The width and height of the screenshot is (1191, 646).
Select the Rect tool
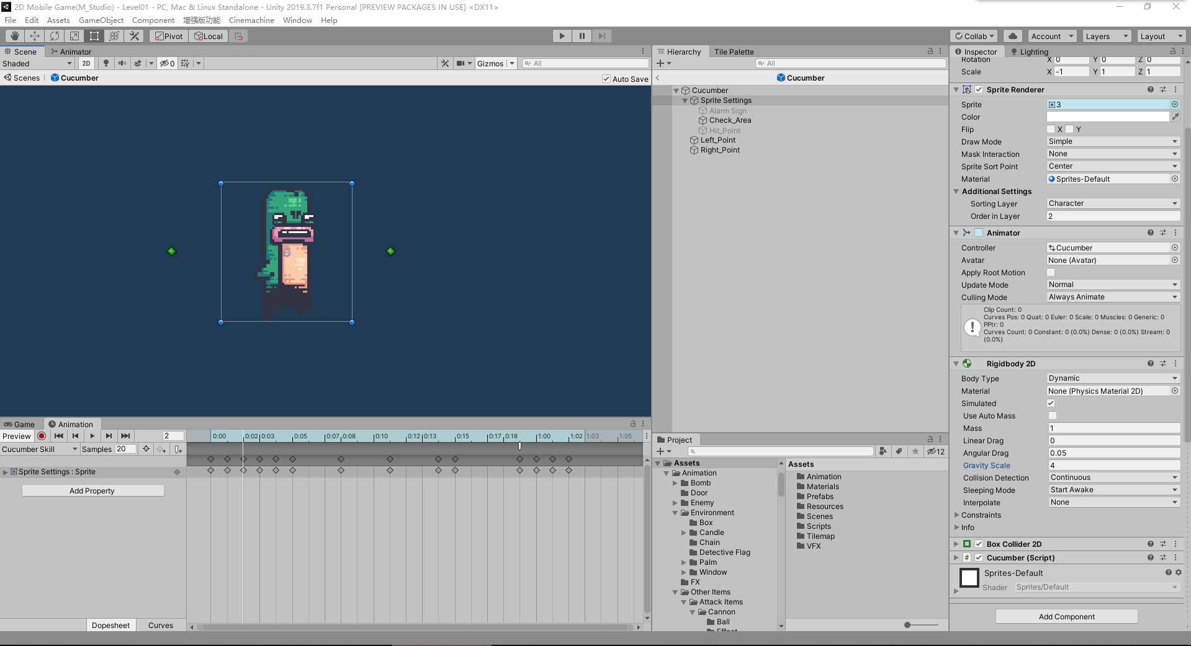[x=94, y=36]
